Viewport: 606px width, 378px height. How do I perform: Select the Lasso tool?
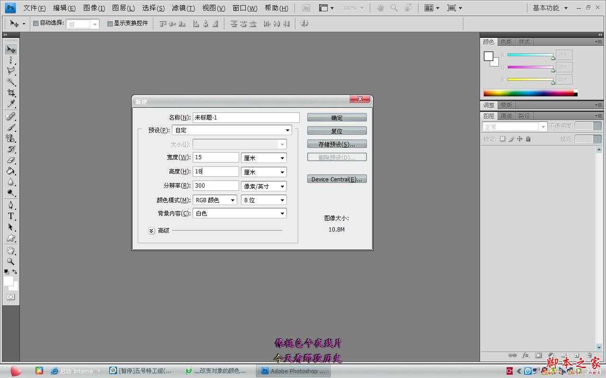(10, 71)
